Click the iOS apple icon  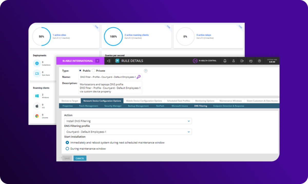point(37,106)
